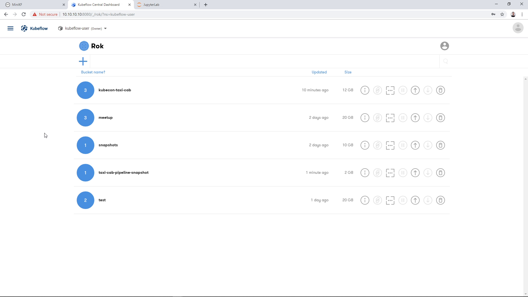Expand kubeflow-user namespace dropdown
This screenshot has width=528, height=297.
[82, 28]
